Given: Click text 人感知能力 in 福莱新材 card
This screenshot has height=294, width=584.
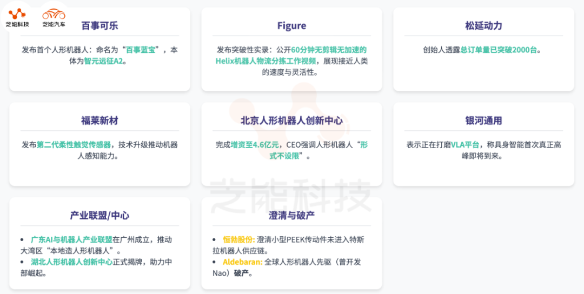Looking at the screenshot, I should 96,156.
